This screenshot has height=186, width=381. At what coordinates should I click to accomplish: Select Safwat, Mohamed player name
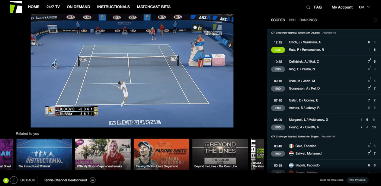click(308, 154)
